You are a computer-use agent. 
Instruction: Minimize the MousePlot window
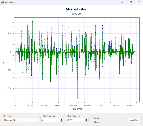click(123, 3)
